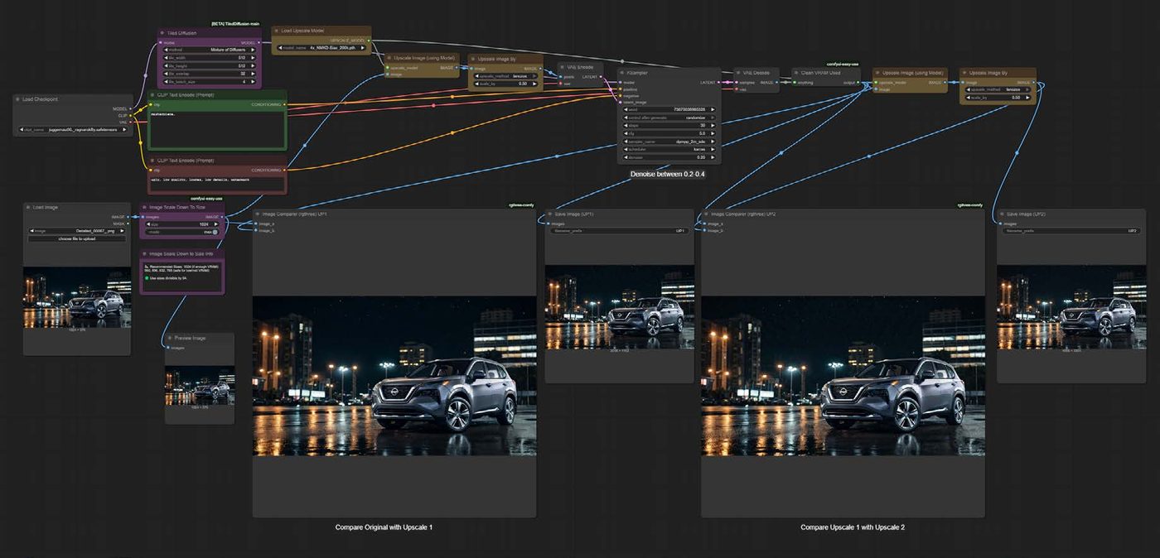1160x558 pixels.
Task: Open upscale_method dropdown in Upscale Image By feeding Save UP2
Action: [x=998, y=89]
